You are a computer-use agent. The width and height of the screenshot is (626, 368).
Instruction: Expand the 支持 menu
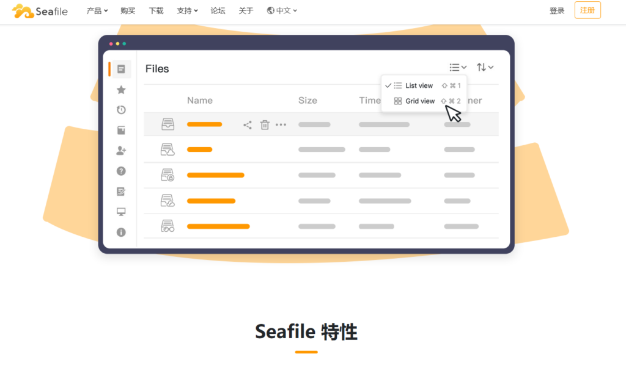coord(187,11)
